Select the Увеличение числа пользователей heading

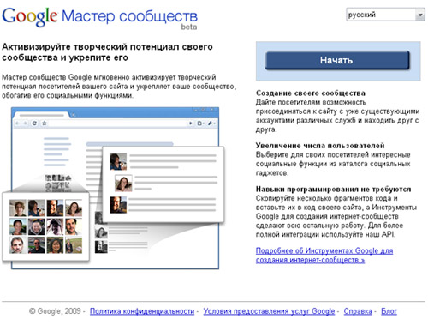click(320, 146)
